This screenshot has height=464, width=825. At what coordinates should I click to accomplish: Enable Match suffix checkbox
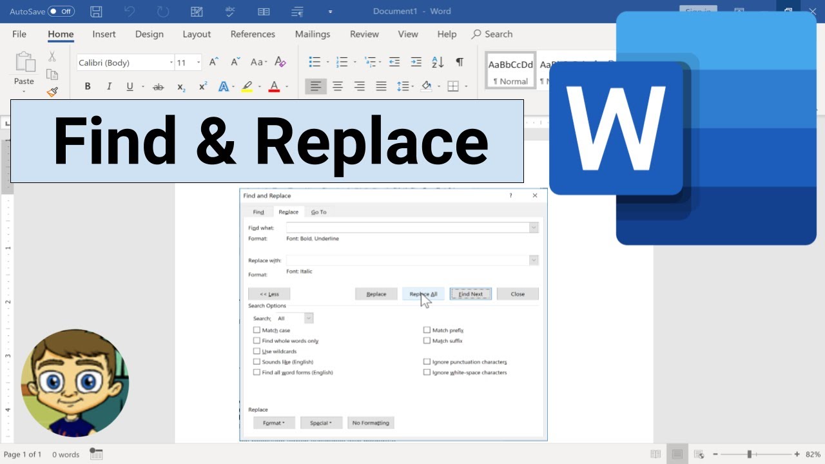click(427, 341)
